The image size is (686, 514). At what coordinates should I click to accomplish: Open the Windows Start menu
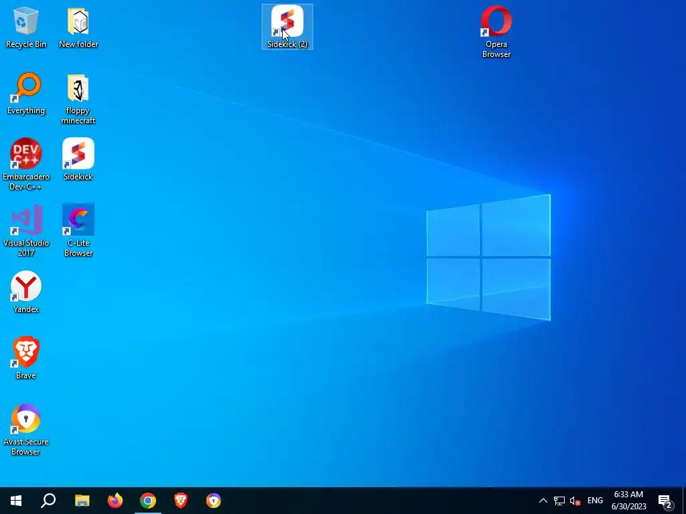[16, 501]
